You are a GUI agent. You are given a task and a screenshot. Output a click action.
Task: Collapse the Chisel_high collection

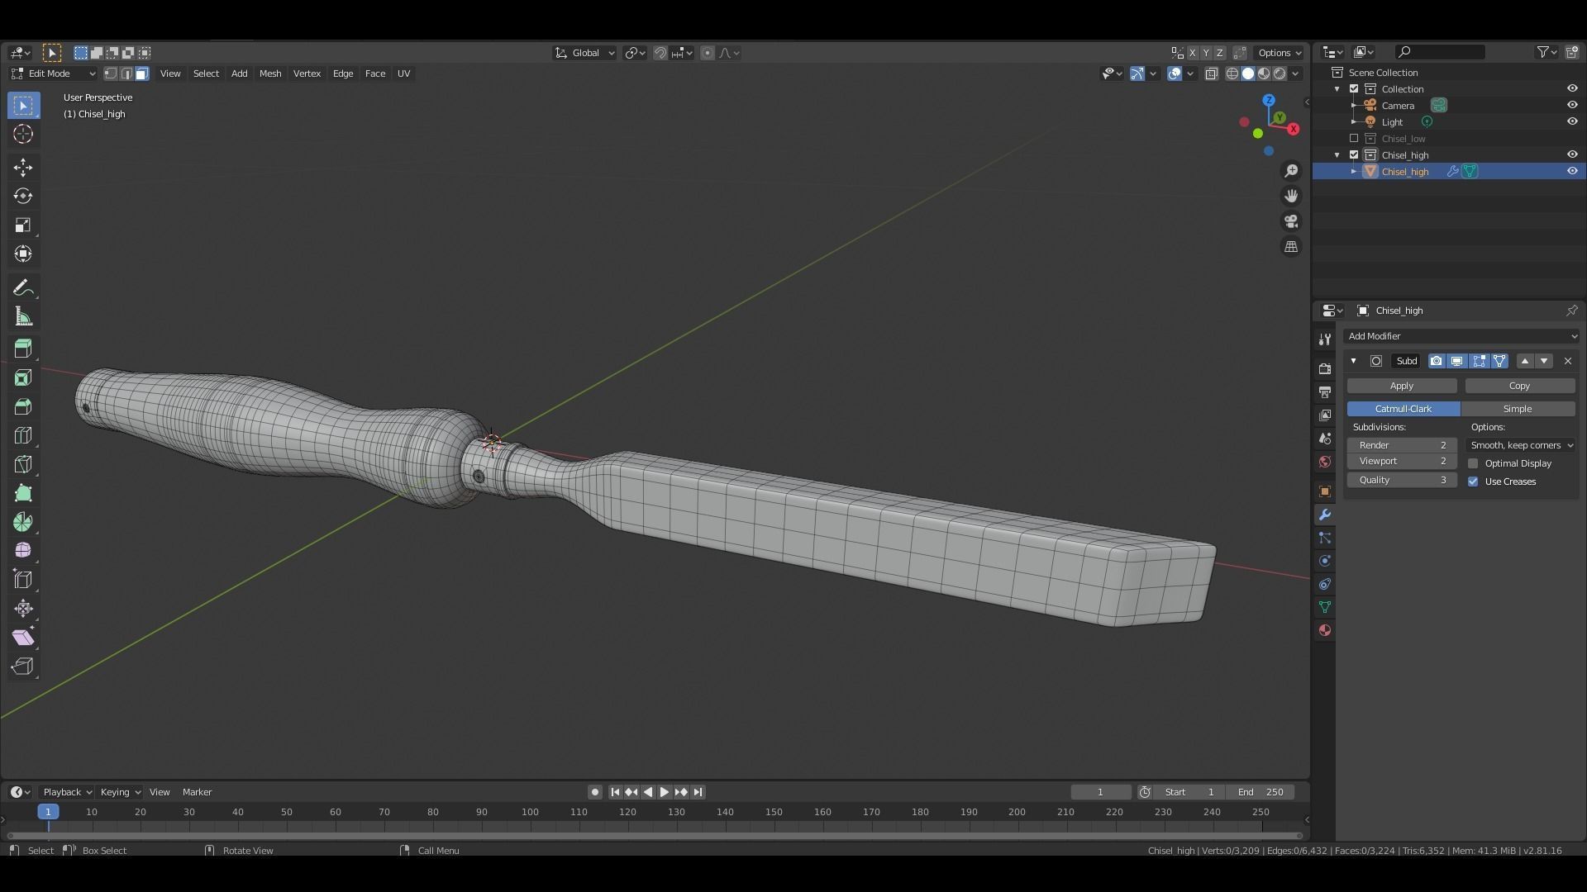[1337, 155]
